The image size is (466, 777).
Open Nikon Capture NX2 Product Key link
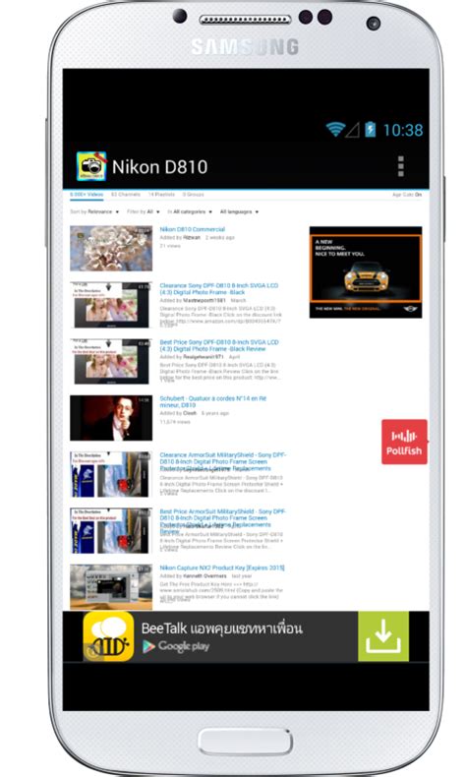pos(222,568)
